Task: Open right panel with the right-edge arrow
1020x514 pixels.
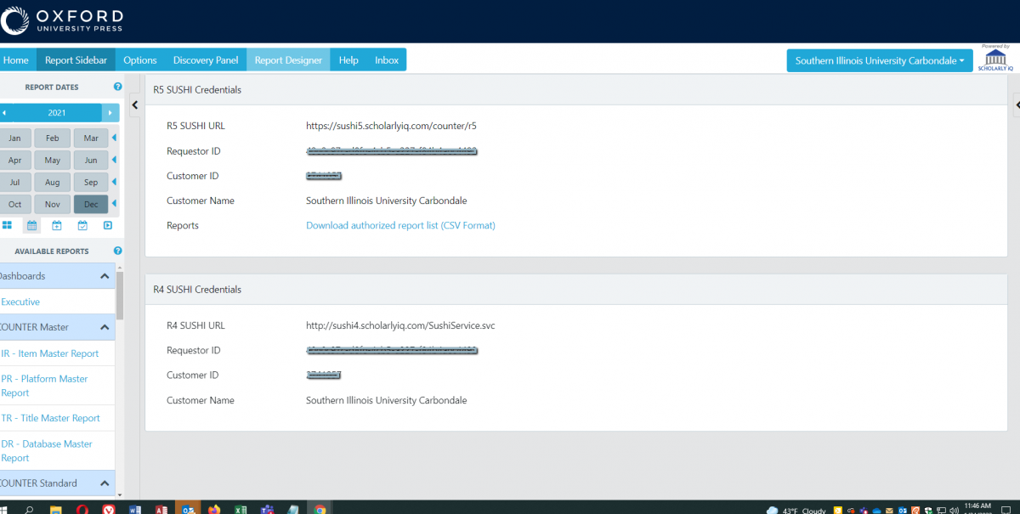Action: [x=1017, y=104]
